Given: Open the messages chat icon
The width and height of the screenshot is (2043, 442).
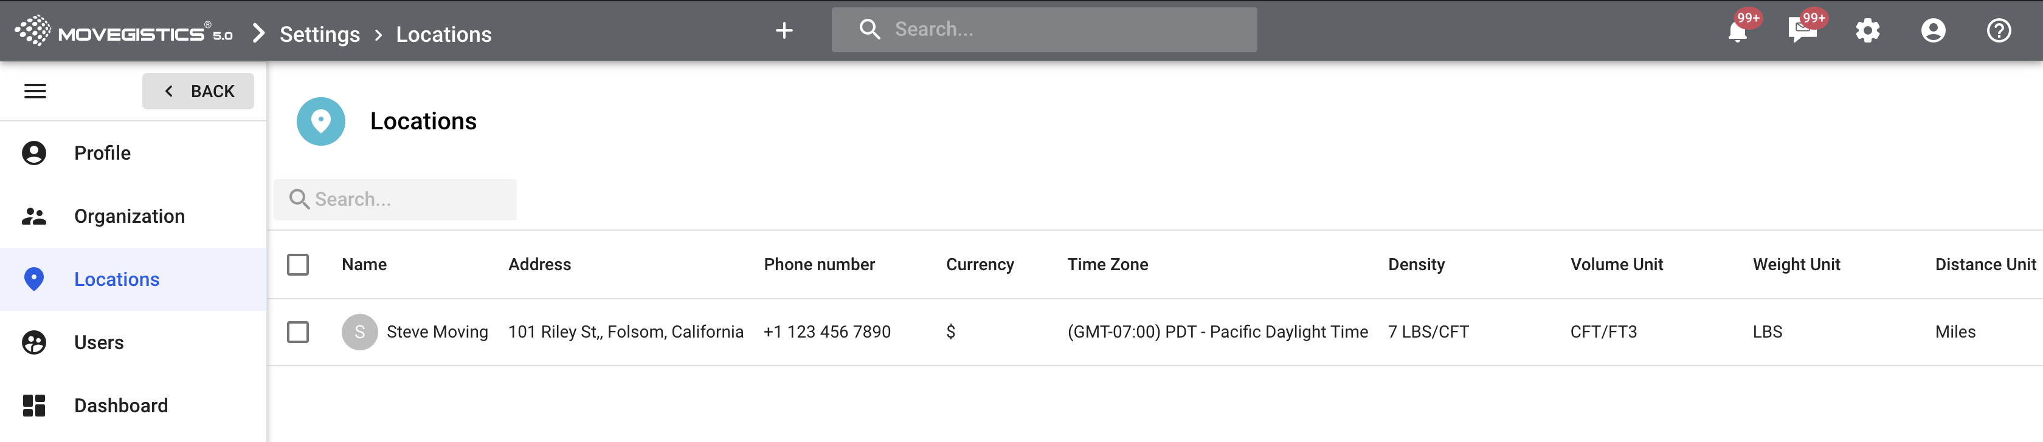Looking at the screenshot, I should point(1802,32).
